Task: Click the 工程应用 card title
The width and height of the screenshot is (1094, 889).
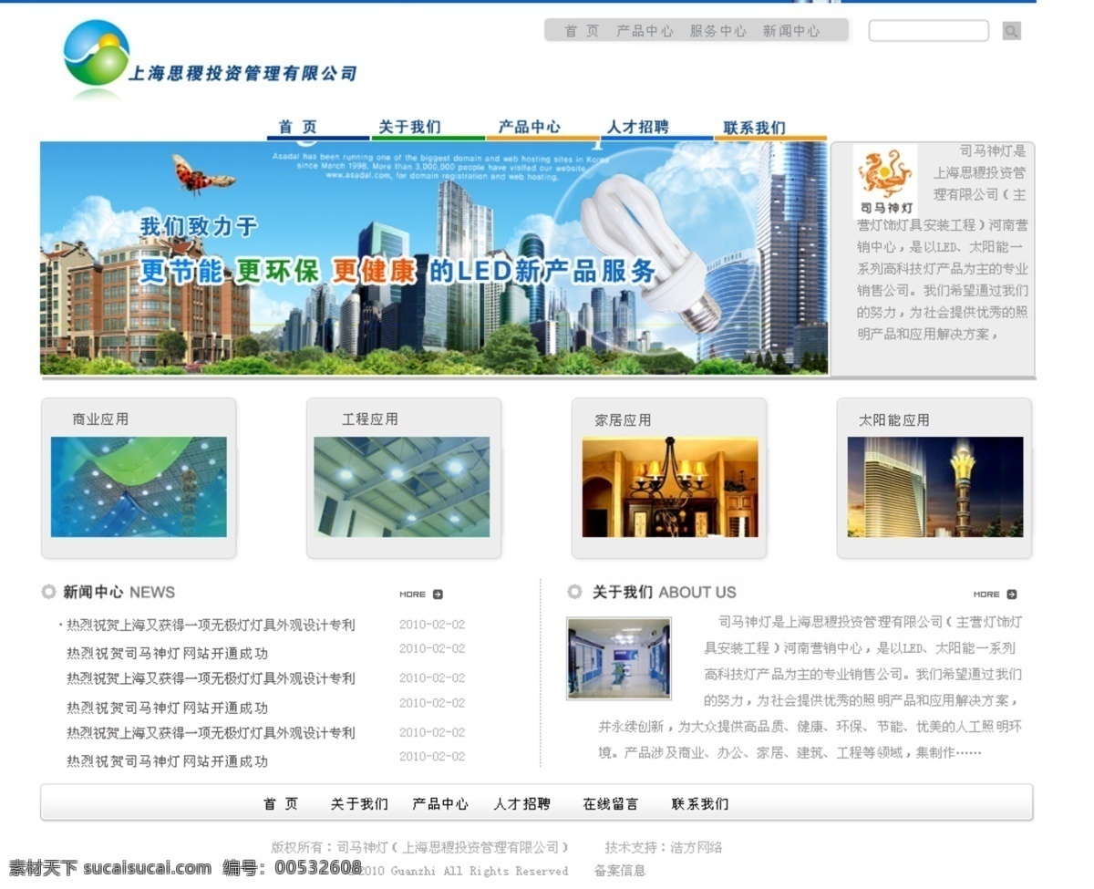Action: click(370, 419)
